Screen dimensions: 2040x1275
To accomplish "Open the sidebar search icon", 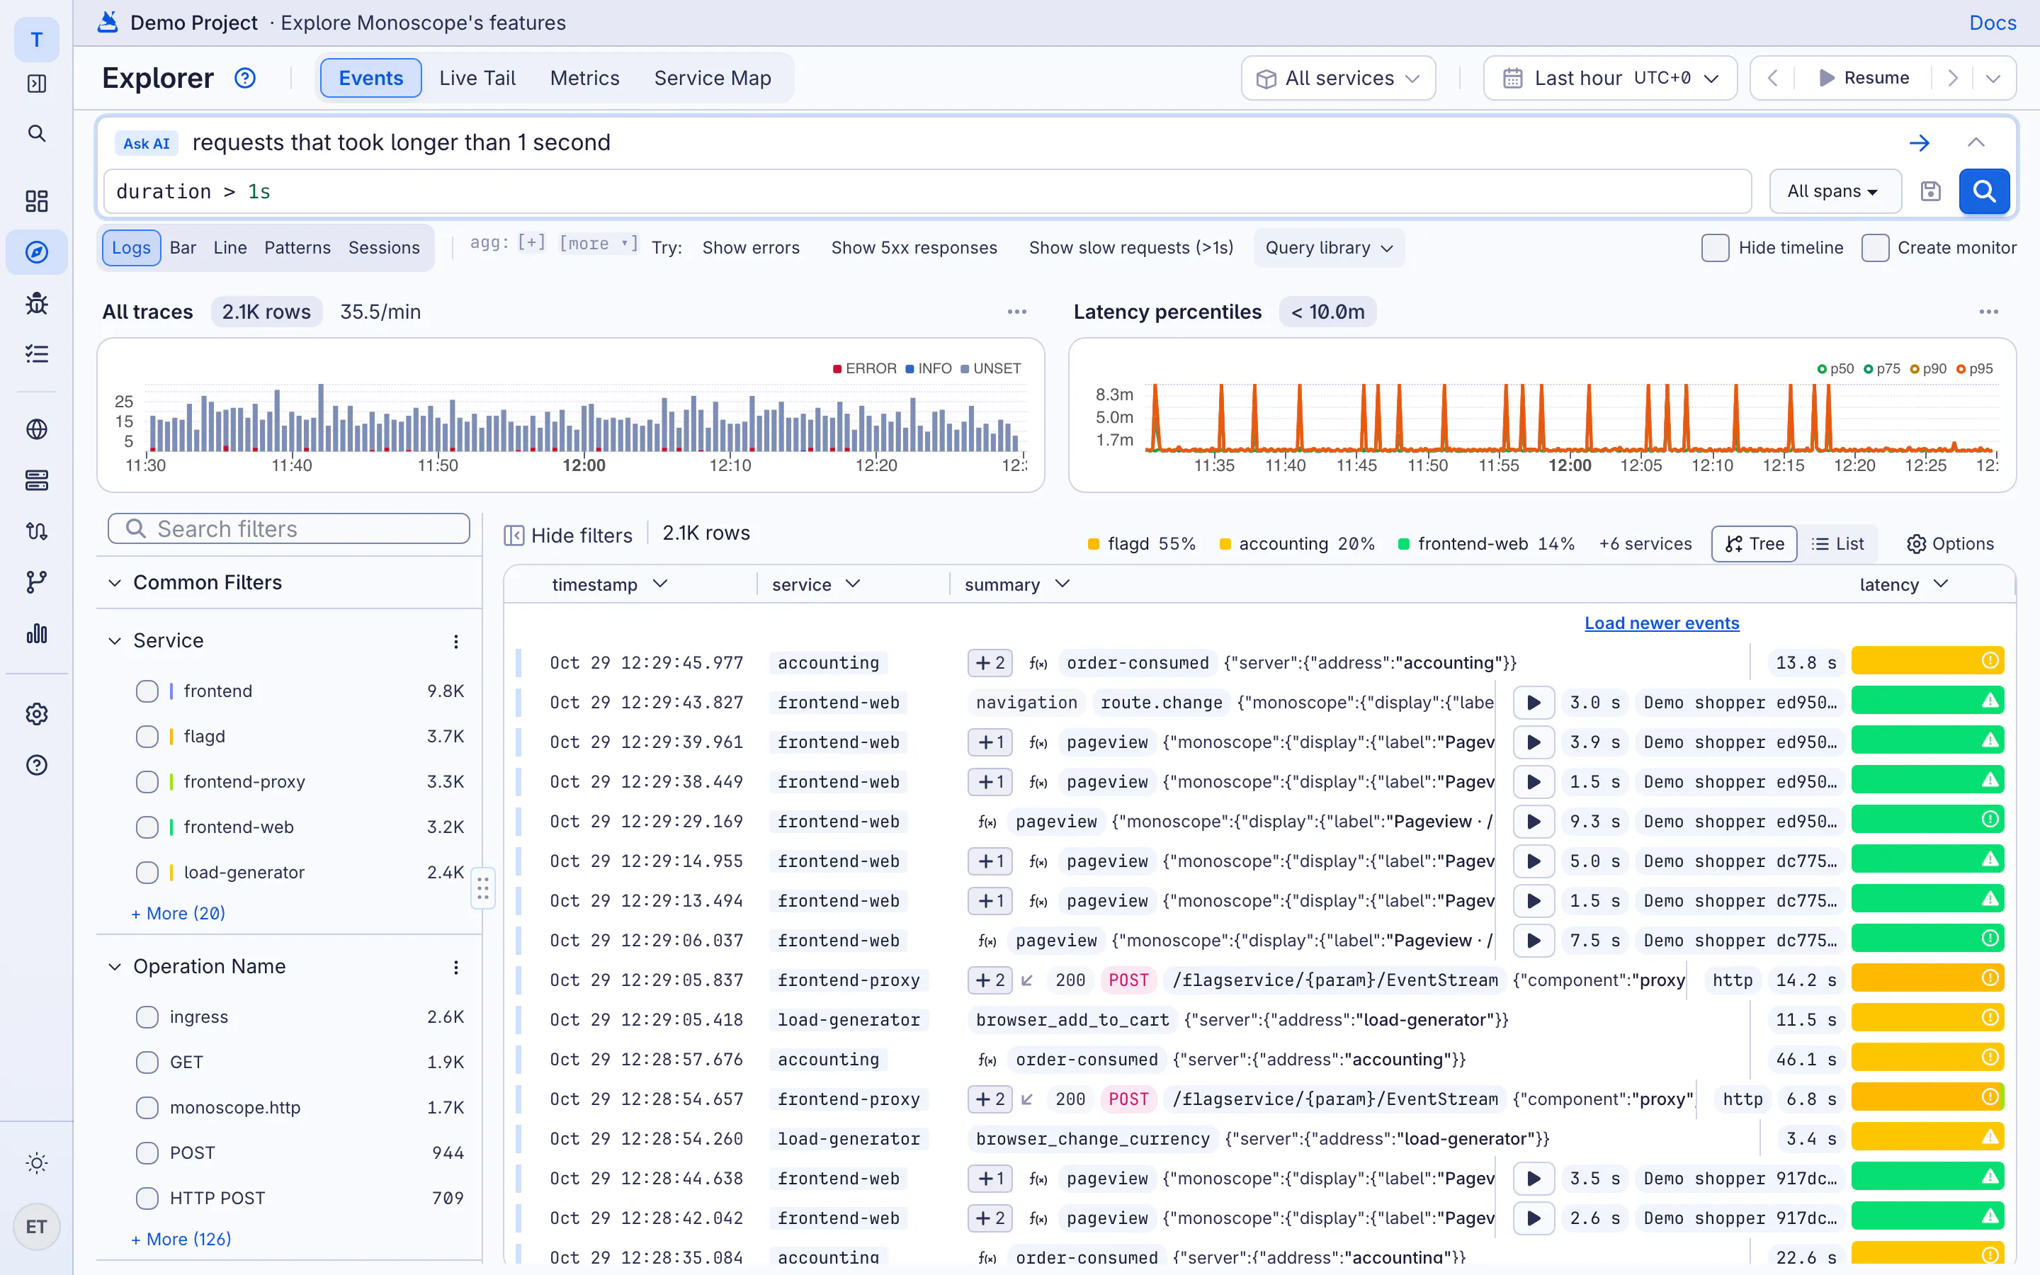I will pyautogui.click(x=36, y=133).
